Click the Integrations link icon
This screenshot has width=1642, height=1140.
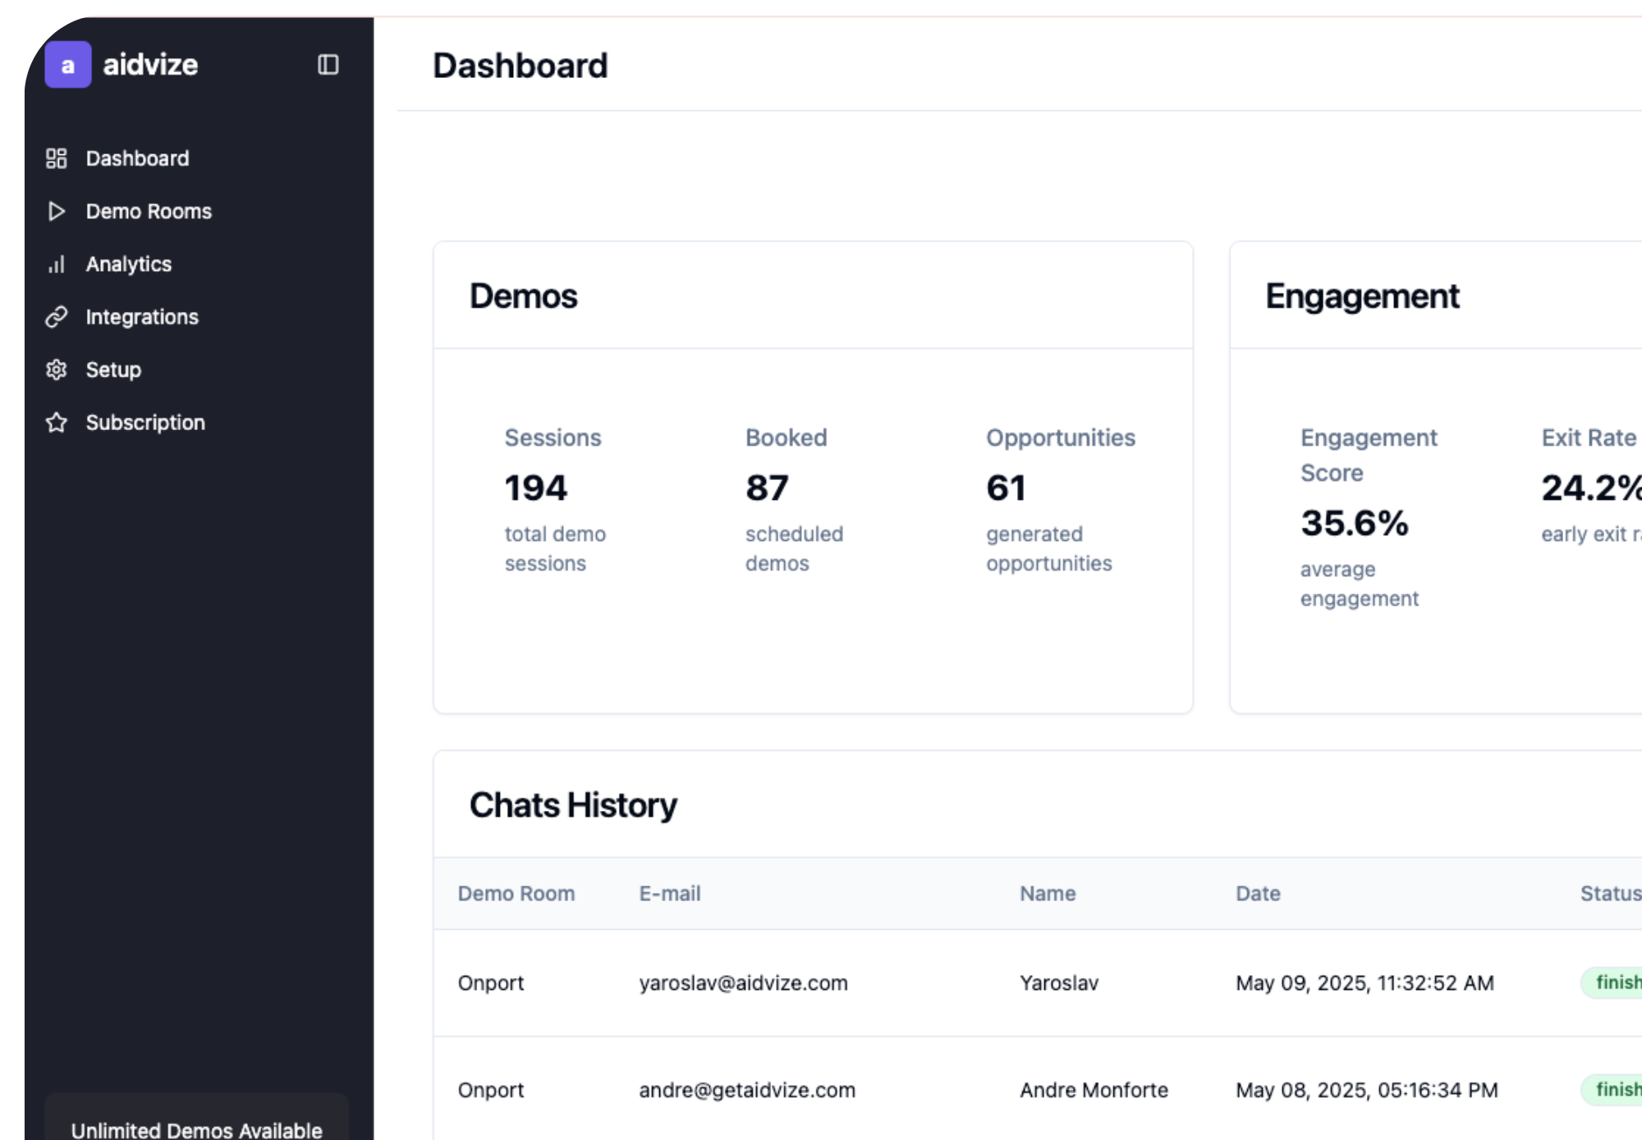tap(56, 317)
